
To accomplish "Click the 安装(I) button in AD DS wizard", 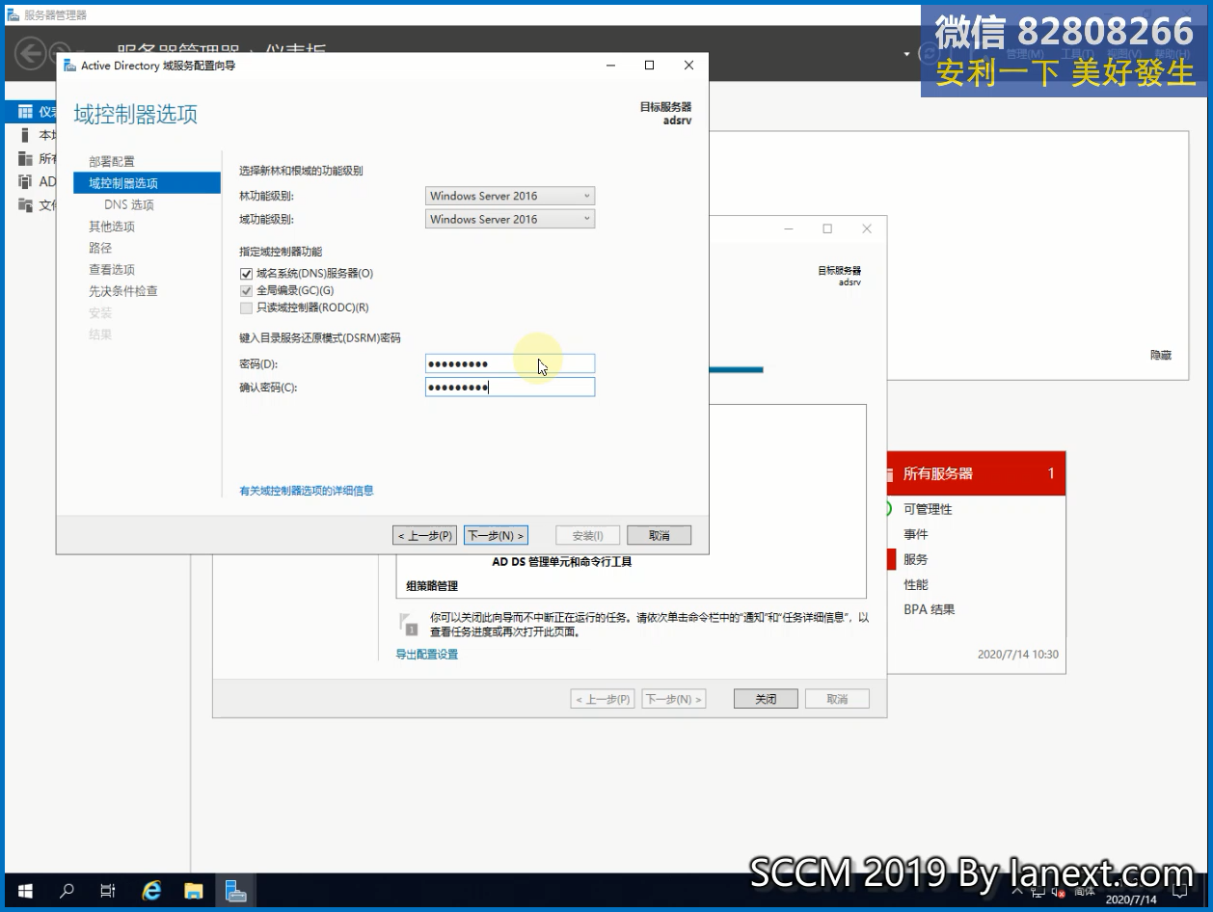I will tap(588, 535).
